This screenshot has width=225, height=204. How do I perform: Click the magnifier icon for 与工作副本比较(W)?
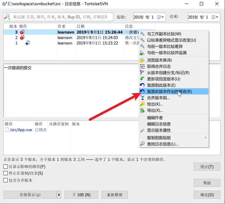[x=142, y=34]
